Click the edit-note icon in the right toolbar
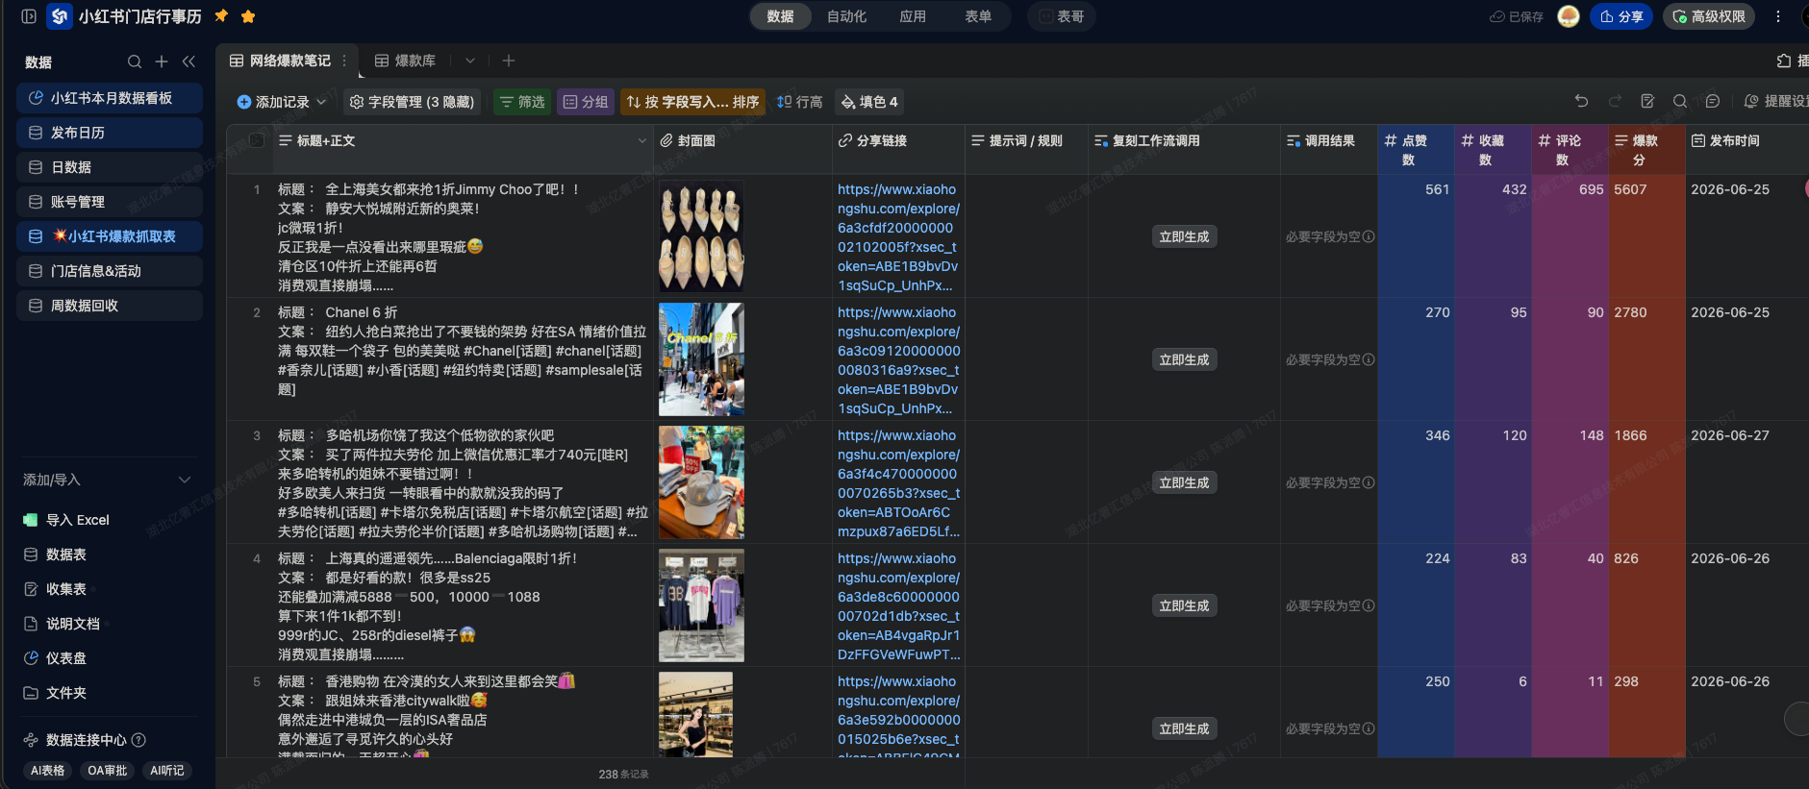The height and width of the screenshot is (789, 1809). [1647, 101]
